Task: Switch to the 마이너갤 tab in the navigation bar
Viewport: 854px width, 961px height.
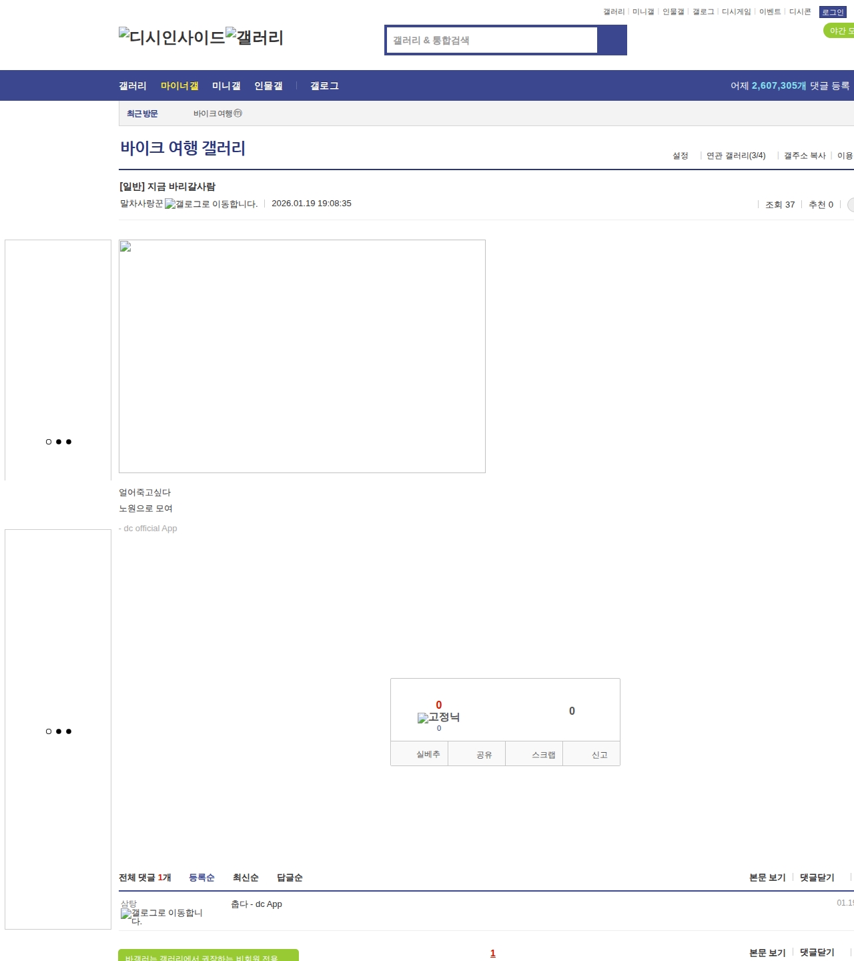Action: (x=179, y=86)
